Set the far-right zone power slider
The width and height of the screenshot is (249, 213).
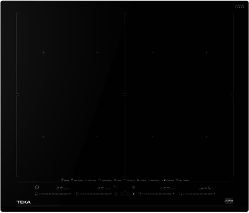[197, 194]
